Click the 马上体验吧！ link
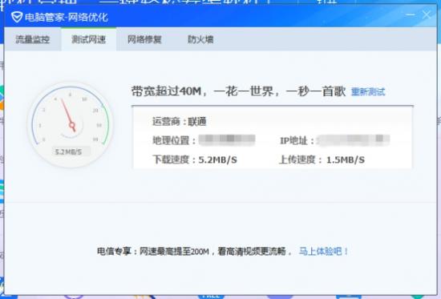441x299 pixels. 323,251
